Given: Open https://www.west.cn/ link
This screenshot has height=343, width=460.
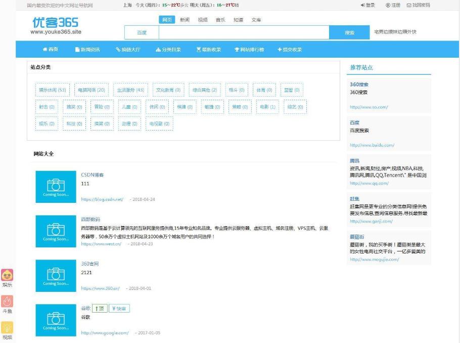Looking at the screenshot, I should (x=101, y=244).
